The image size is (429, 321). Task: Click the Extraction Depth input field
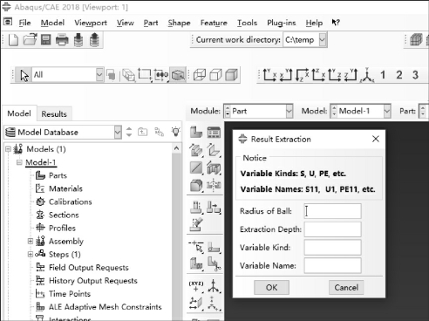332,229
